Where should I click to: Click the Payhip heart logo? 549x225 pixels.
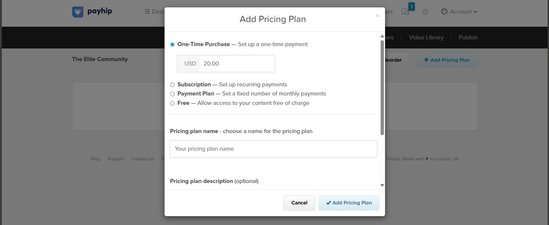click(78, 11)
